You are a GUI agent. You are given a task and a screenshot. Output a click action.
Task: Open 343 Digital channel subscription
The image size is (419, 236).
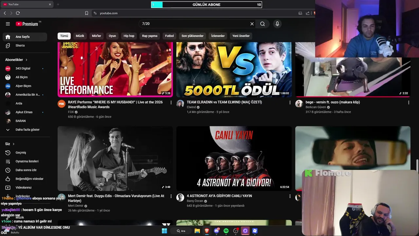[x=25, y=69]
